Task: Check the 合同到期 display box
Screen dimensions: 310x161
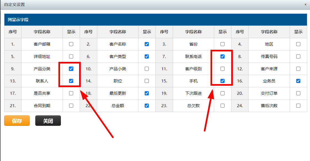Action: [x=71, y=106]
